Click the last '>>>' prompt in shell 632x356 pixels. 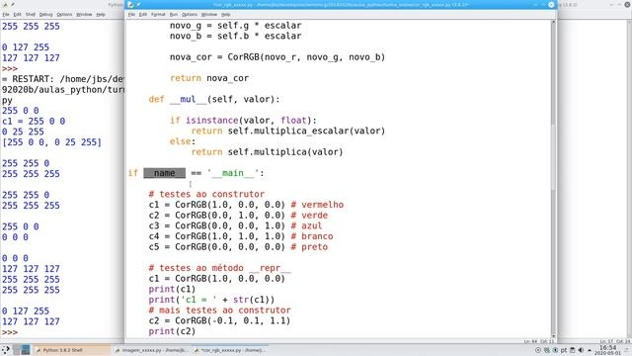(x=10, y=332)
